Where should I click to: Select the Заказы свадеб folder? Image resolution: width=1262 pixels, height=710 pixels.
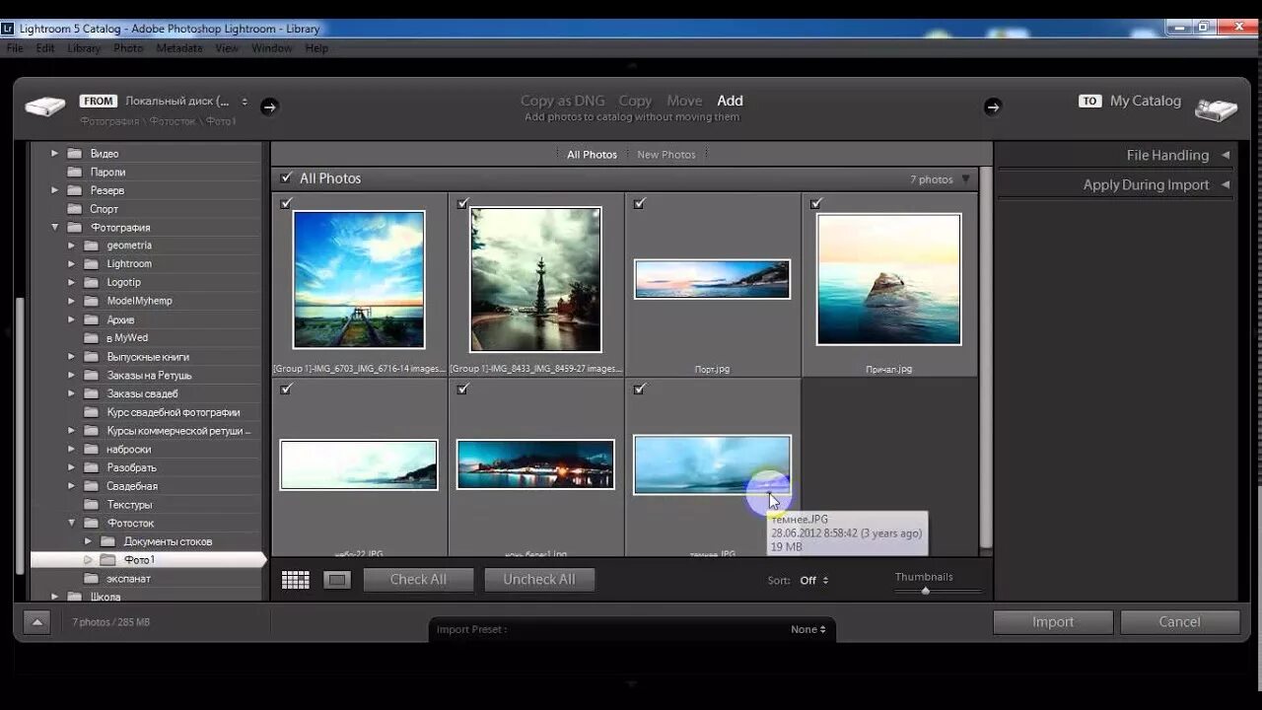(x=143, y=393)
